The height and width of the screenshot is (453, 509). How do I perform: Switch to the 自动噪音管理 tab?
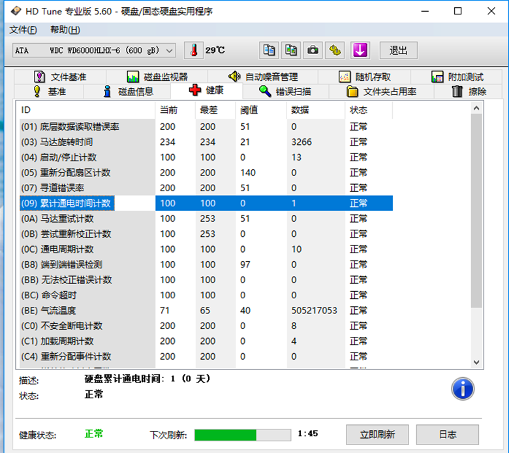pyautogui.click(x=263, y=77)
